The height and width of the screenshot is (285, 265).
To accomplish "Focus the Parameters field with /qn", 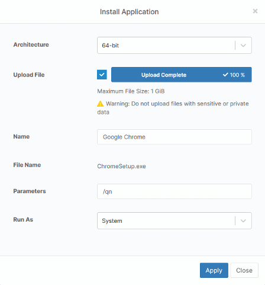I will [174, 191].
